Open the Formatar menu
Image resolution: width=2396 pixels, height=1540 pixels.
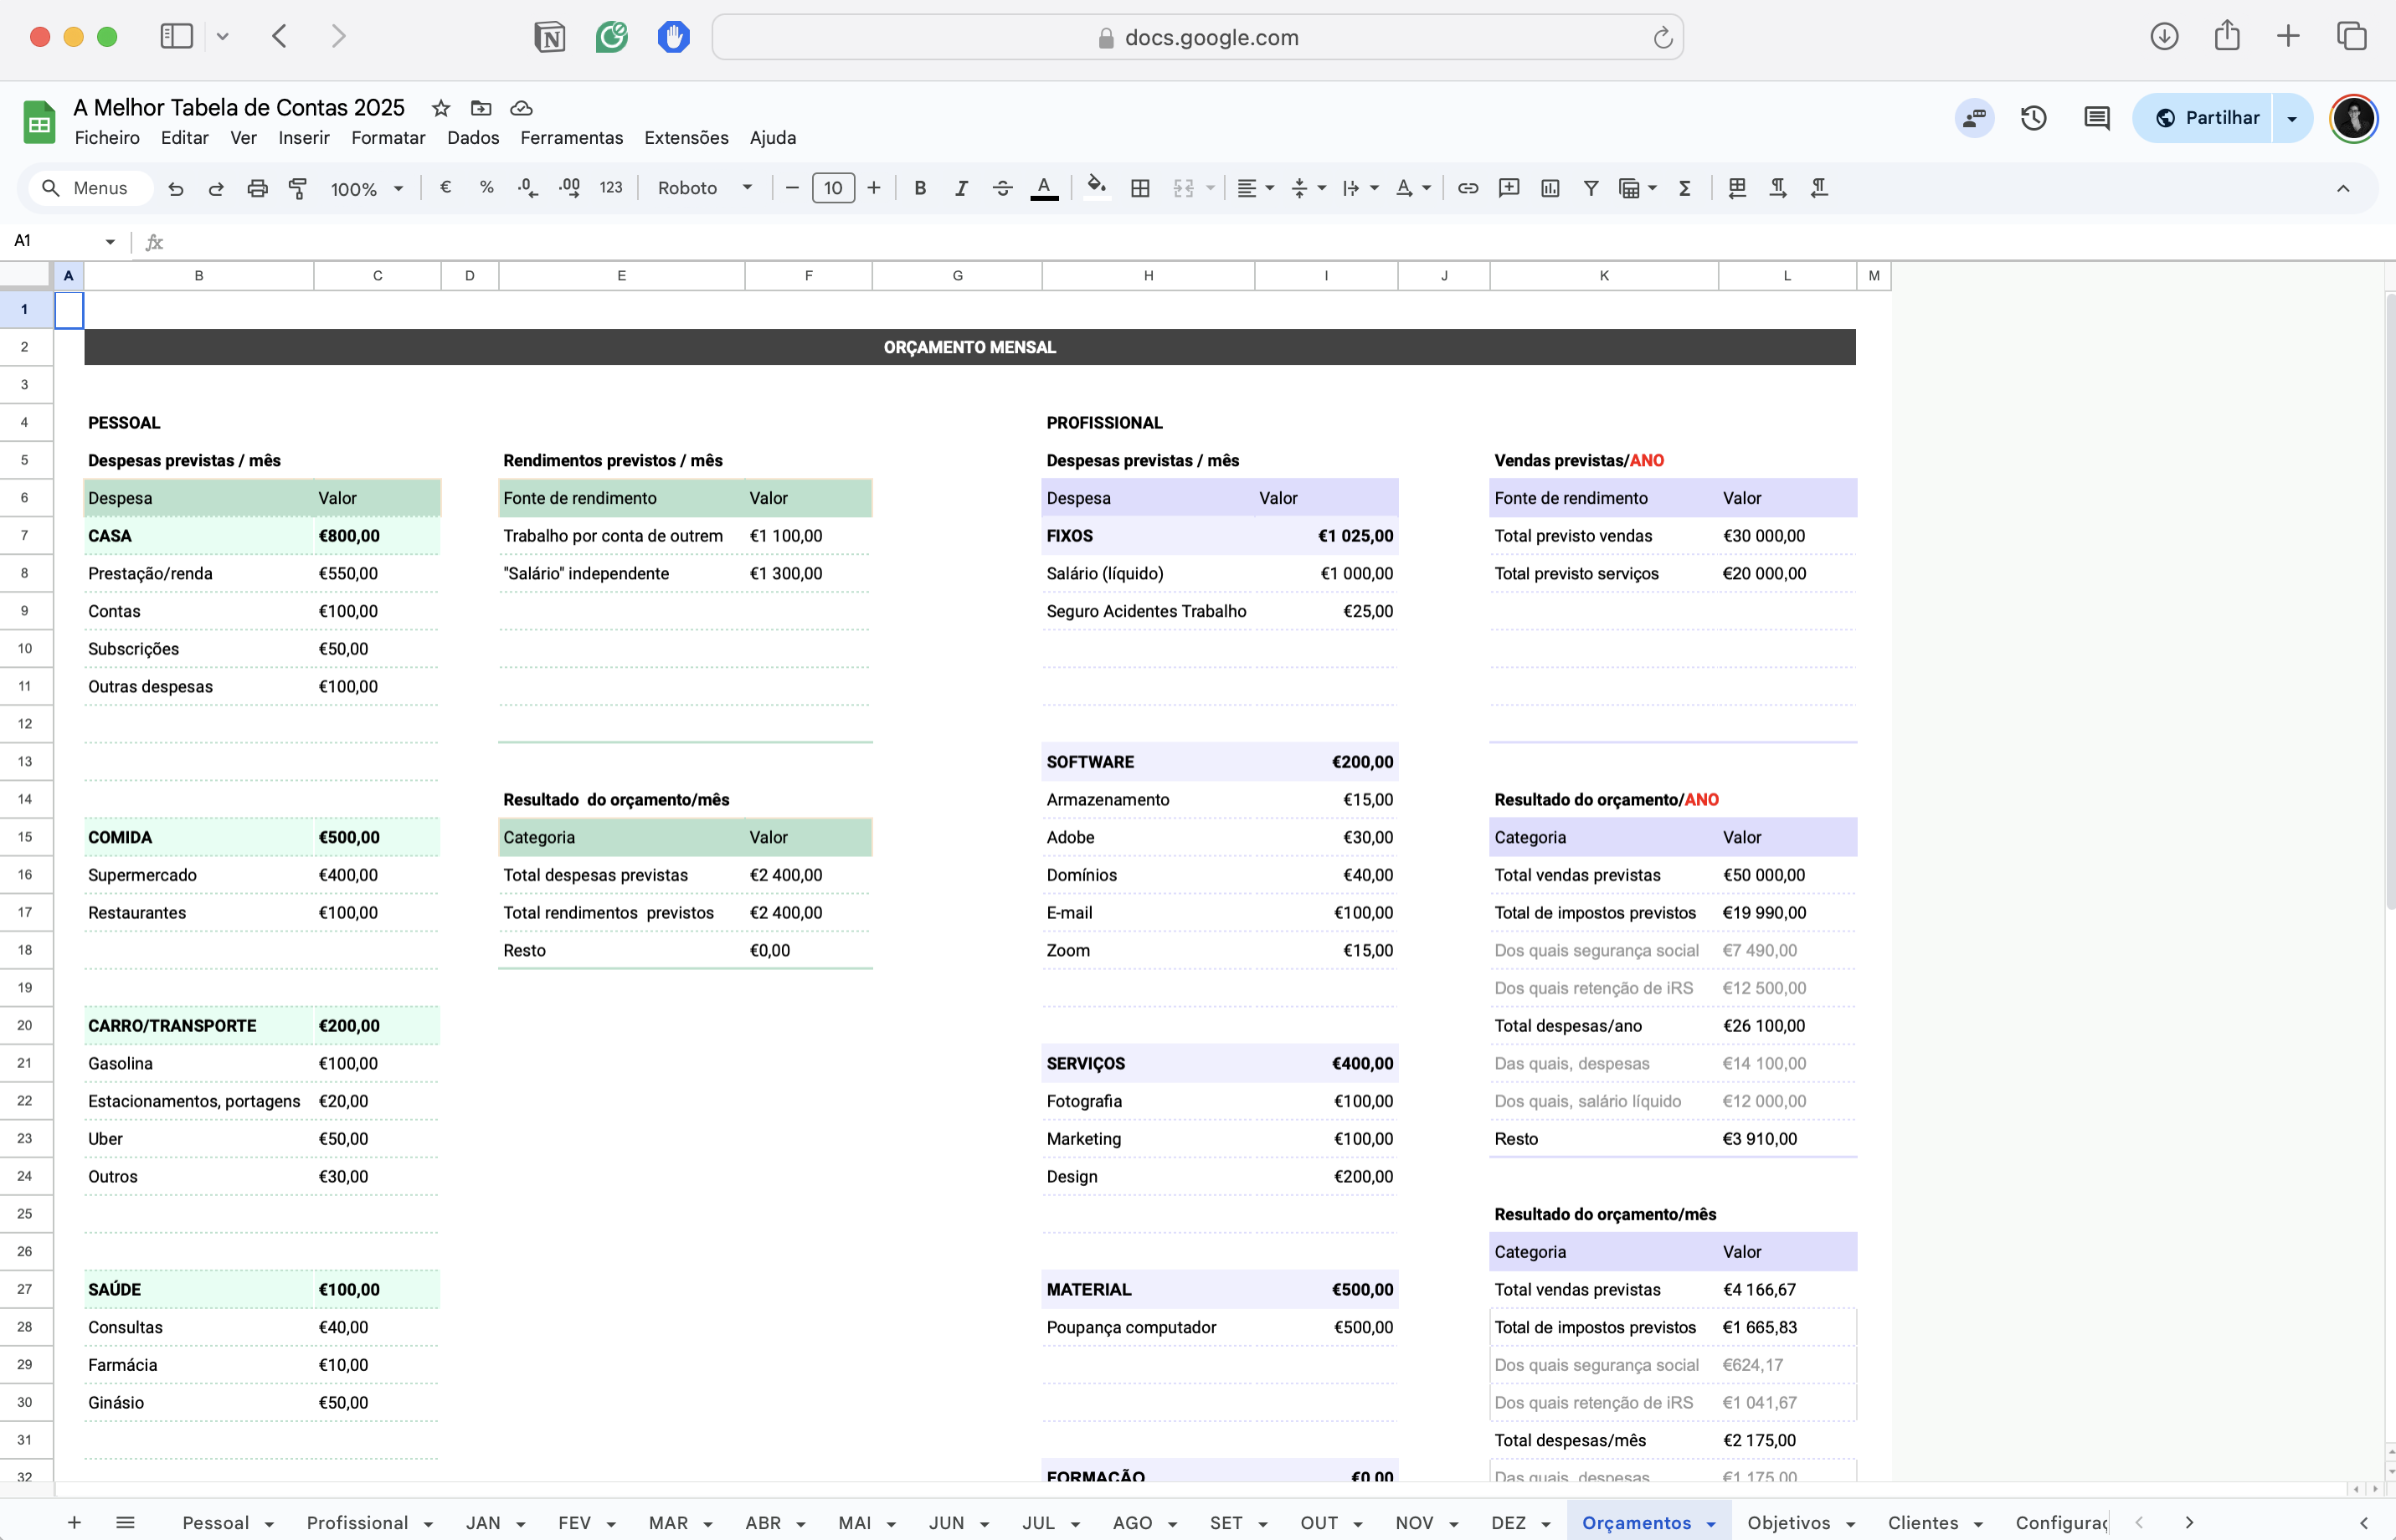click(388, 138)
